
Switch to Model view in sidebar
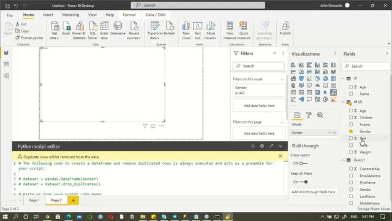point(6,76)
